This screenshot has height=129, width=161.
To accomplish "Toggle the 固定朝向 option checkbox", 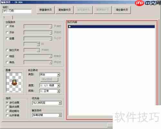I will tap(7, 111).
